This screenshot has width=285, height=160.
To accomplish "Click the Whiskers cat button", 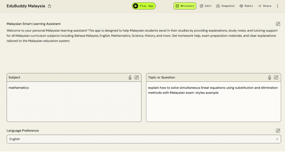I will click(x=185, y=6).
